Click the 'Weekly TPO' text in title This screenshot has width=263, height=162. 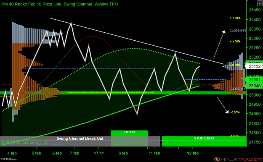106,4
